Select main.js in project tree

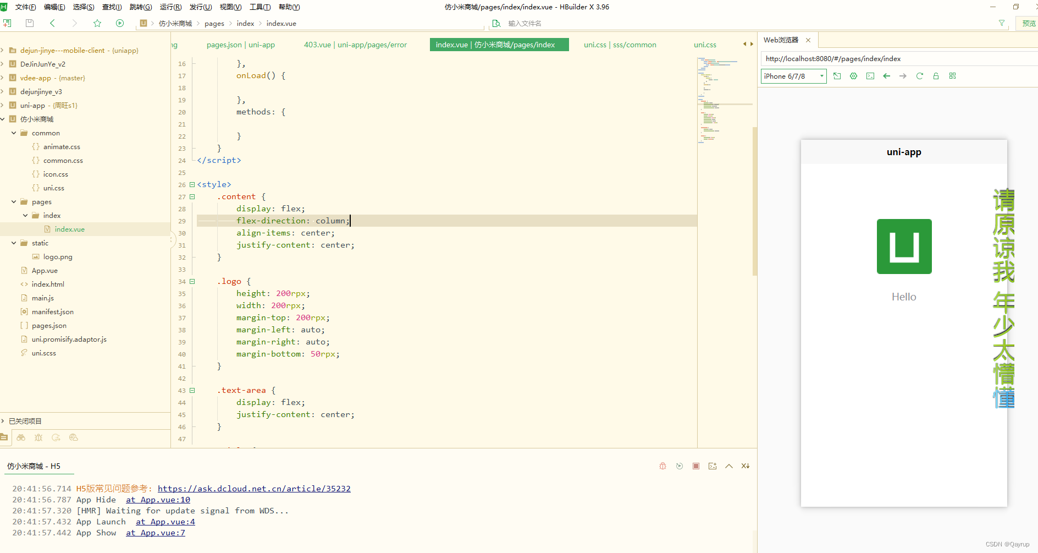tap(42, 298)
